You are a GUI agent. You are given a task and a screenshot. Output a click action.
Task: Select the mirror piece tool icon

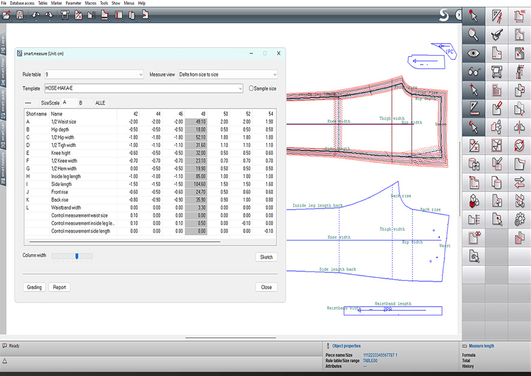[x=519, y=127]
